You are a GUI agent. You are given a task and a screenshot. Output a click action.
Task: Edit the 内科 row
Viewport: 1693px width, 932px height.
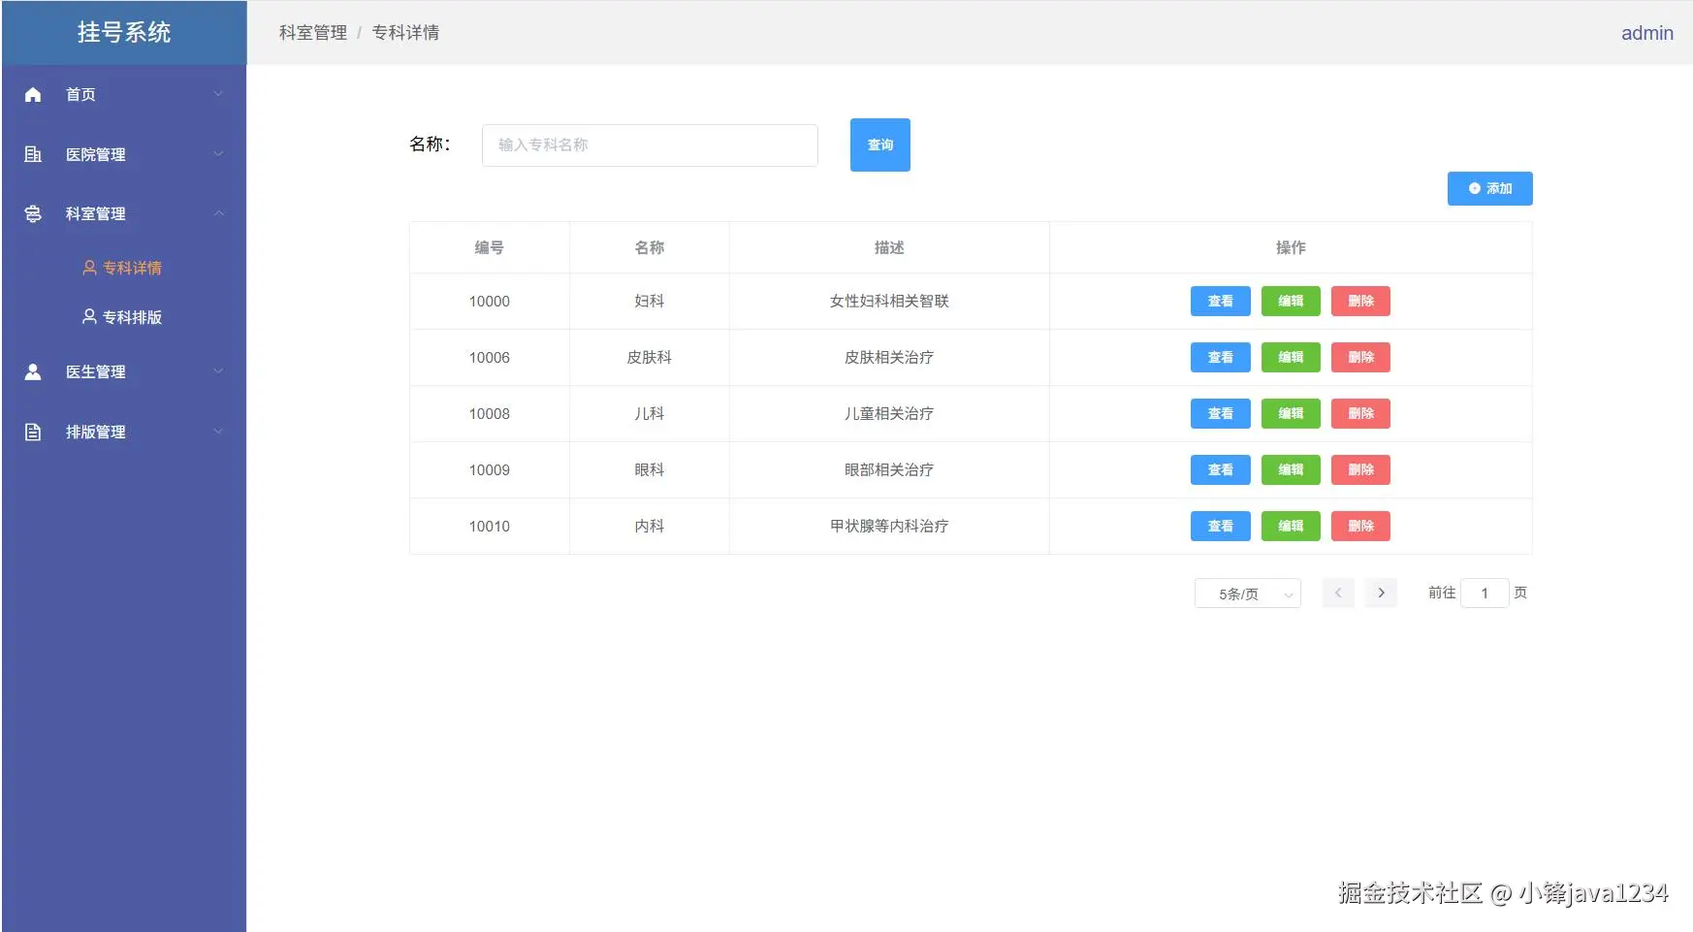tap(1291, 526)
